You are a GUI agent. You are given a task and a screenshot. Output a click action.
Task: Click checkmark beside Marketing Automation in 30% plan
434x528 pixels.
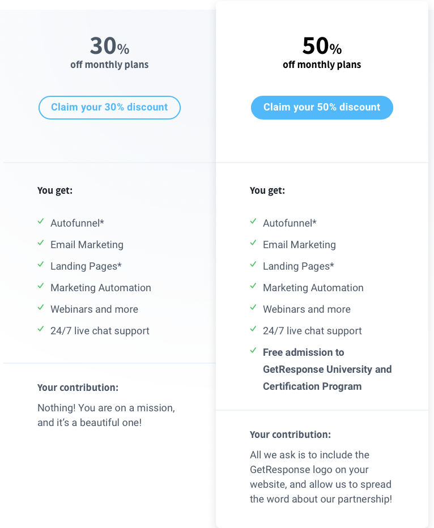tap(41, 286)
